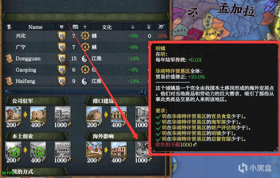Sort provinces by the 文化 column header
This screenshot has height=178, width=280.
coord(107,27)
